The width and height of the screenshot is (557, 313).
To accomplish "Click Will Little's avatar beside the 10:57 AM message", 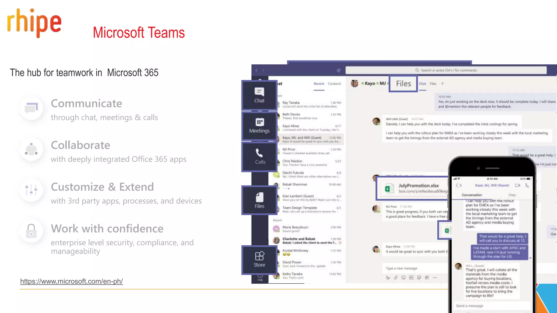I will pos(376,121).
